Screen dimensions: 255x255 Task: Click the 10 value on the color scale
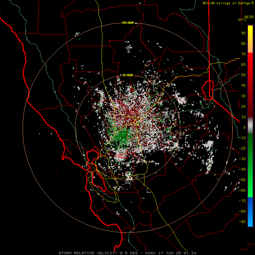(x=243, y=117)
